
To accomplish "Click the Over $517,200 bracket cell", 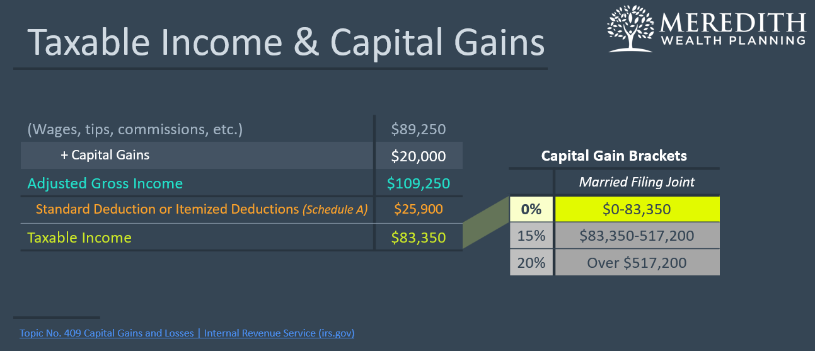I will tap(637, 263).
